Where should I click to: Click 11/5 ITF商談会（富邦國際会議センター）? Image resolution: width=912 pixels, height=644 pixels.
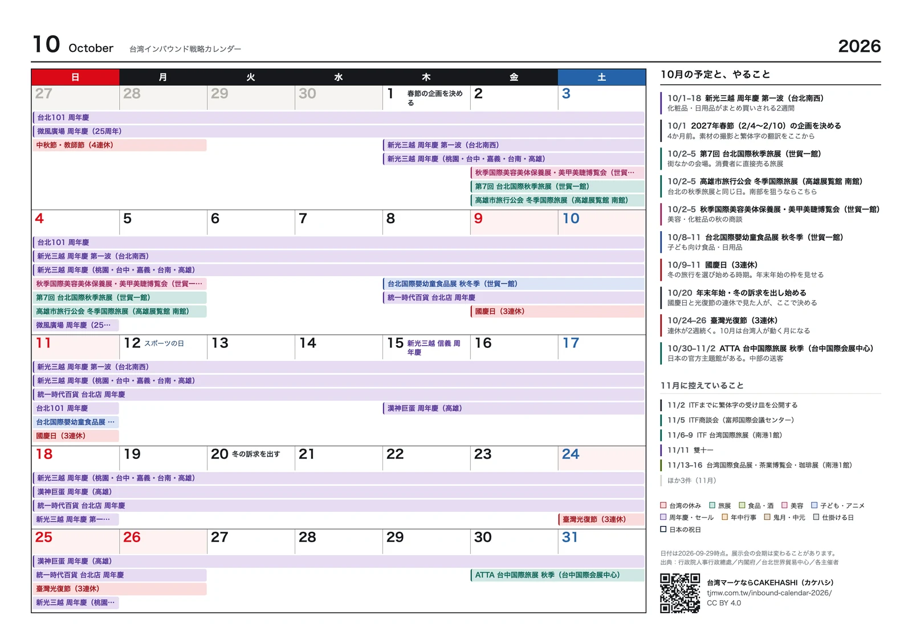[771, 420]
